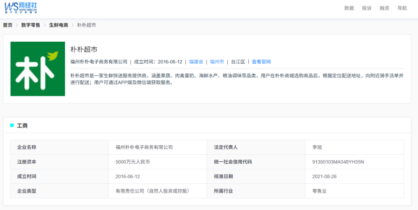Open the 导航 menu item
Image resolution: width=418 pixels, height=210 pixels.
[x=402, y=8]
